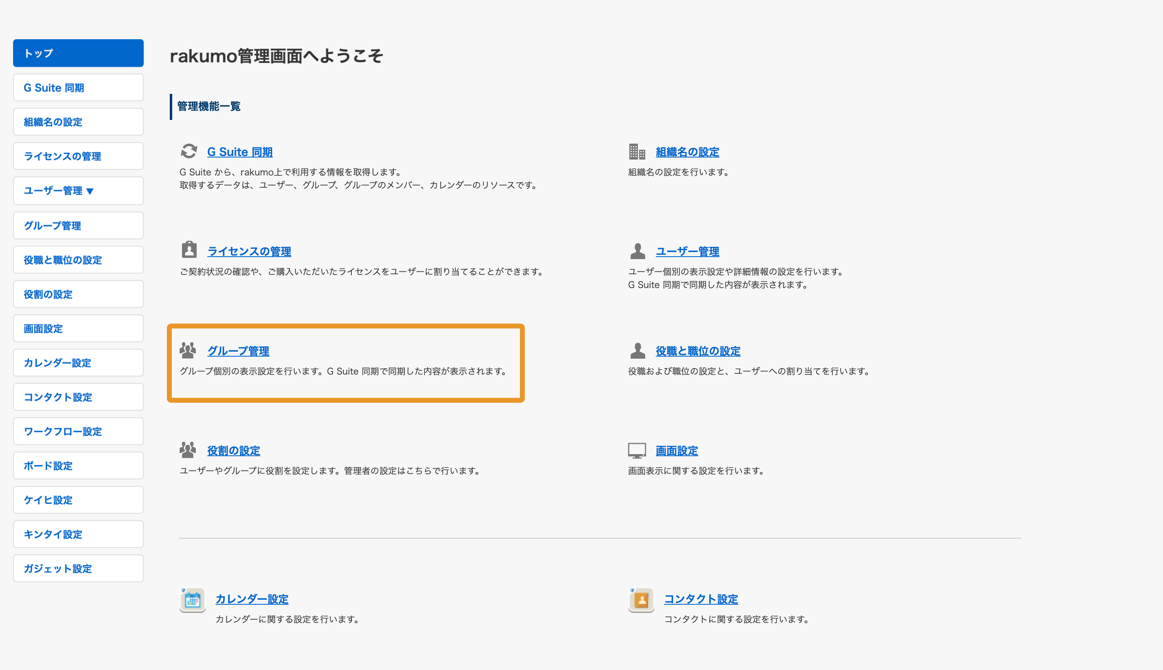
Task: Click the G Suite sync arrows icon
Action: pos(189,151)
